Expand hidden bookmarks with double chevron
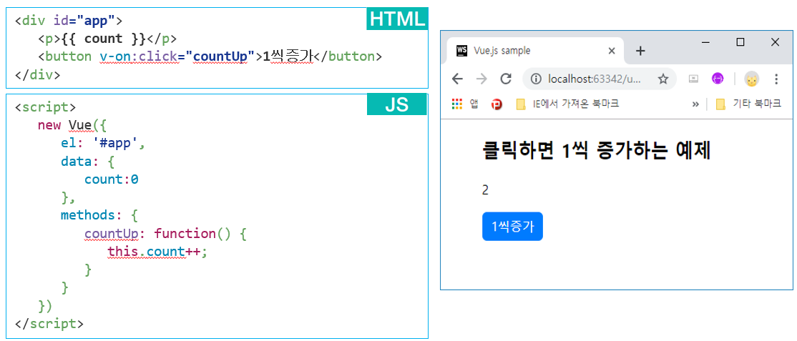Screen dimensions: 797x341 (x=695, y=104)
